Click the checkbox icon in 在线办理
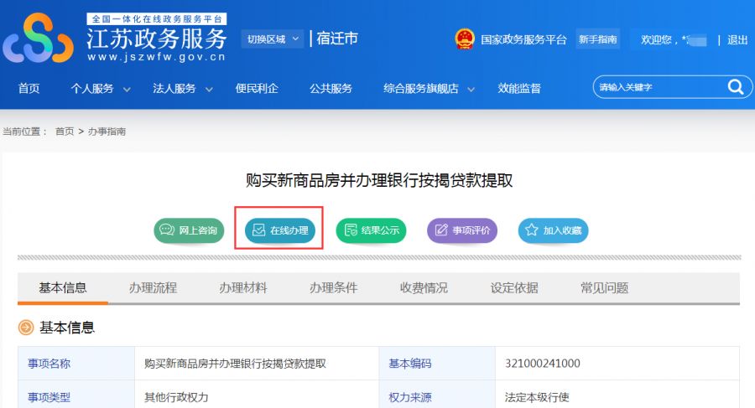This screenshot has height=408, width=755. pos(258,230)
